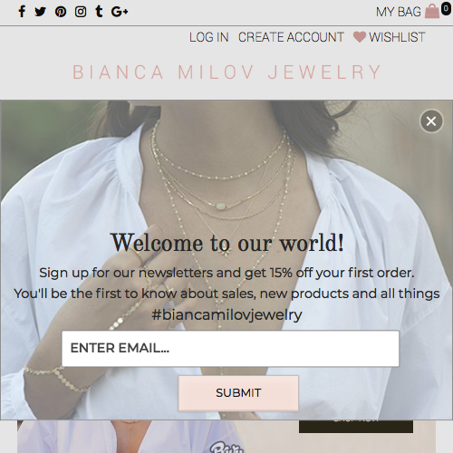Visit the Twitter profile icon
The image size is (453, 453).
pyautogui.click(x=40, y=12)
